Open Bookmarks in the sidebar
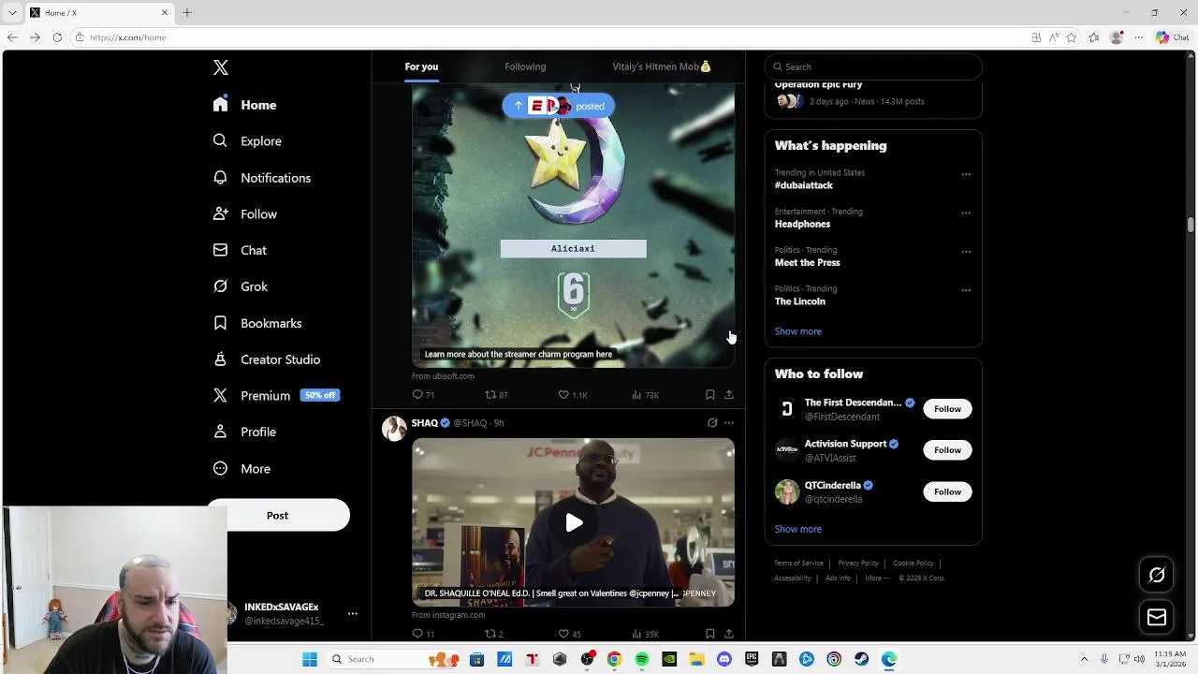The width and height of the screenshot is (1198, 674). [x=257, y=323]
